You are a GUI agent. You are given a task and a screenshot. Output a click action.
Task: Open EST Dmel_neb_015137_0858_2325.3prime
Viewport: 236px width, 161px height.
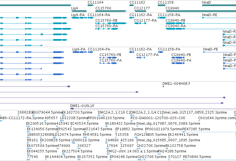tap(194, 113)
